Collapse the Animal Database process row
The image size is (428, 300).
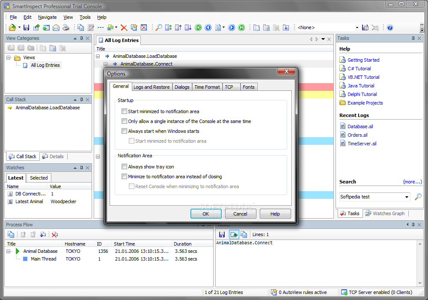point(9,251)
